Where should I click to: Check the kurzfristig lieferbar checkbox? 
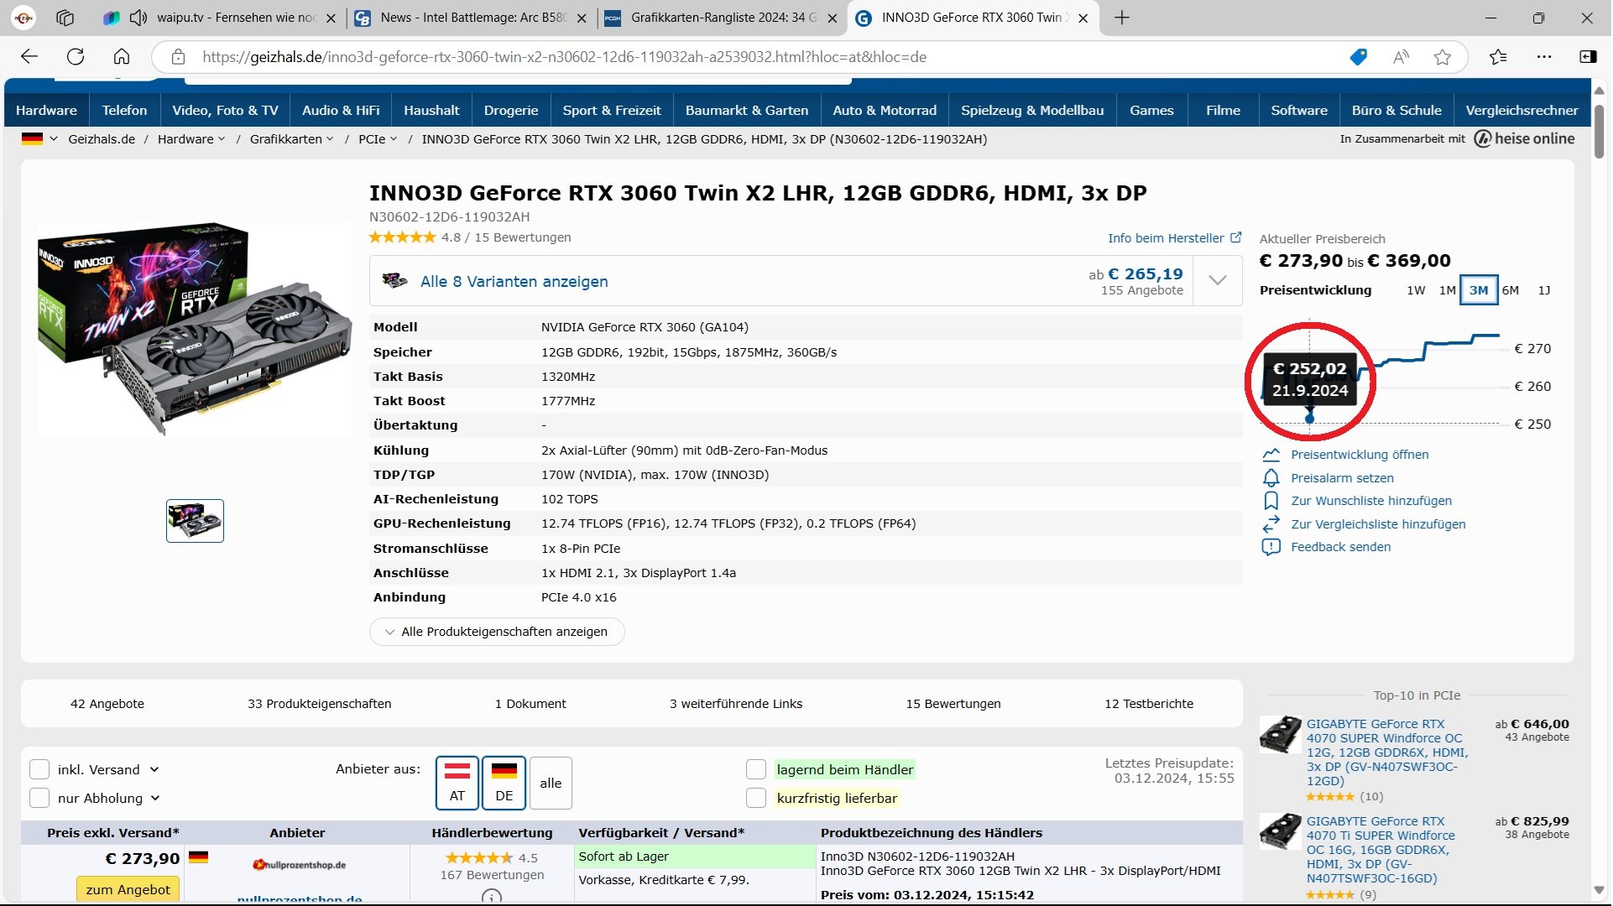pos(757,799)
